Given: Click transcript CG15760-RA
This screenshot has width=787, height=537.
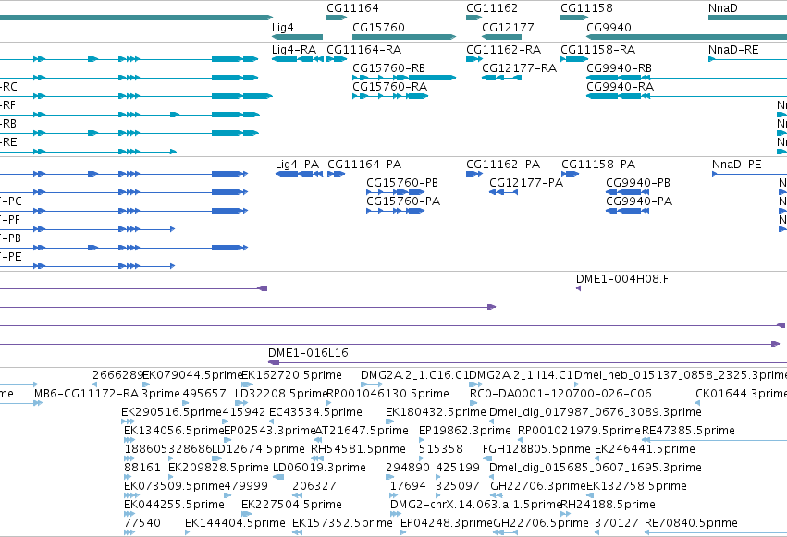Looking at the screenshot, I should [x=390, y=96].
